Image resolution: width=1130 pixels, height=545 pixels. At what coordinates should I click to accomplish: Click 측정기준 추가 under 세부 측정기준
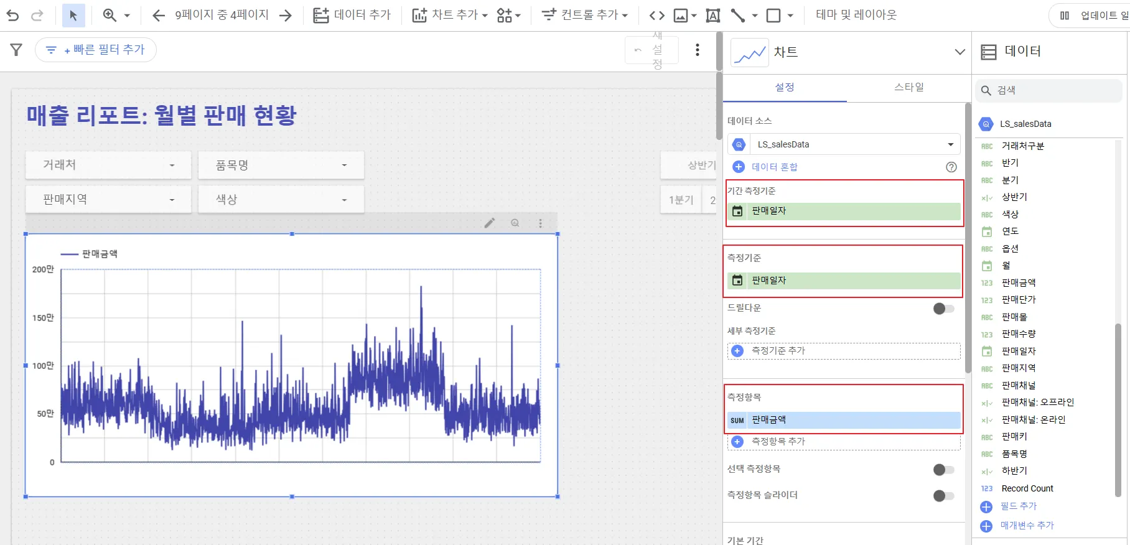[844, 351]
